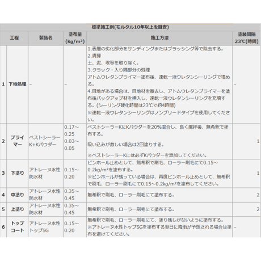
Task: Click the note ※ピンホールが残っている場合は
Action: click(158, 180)
